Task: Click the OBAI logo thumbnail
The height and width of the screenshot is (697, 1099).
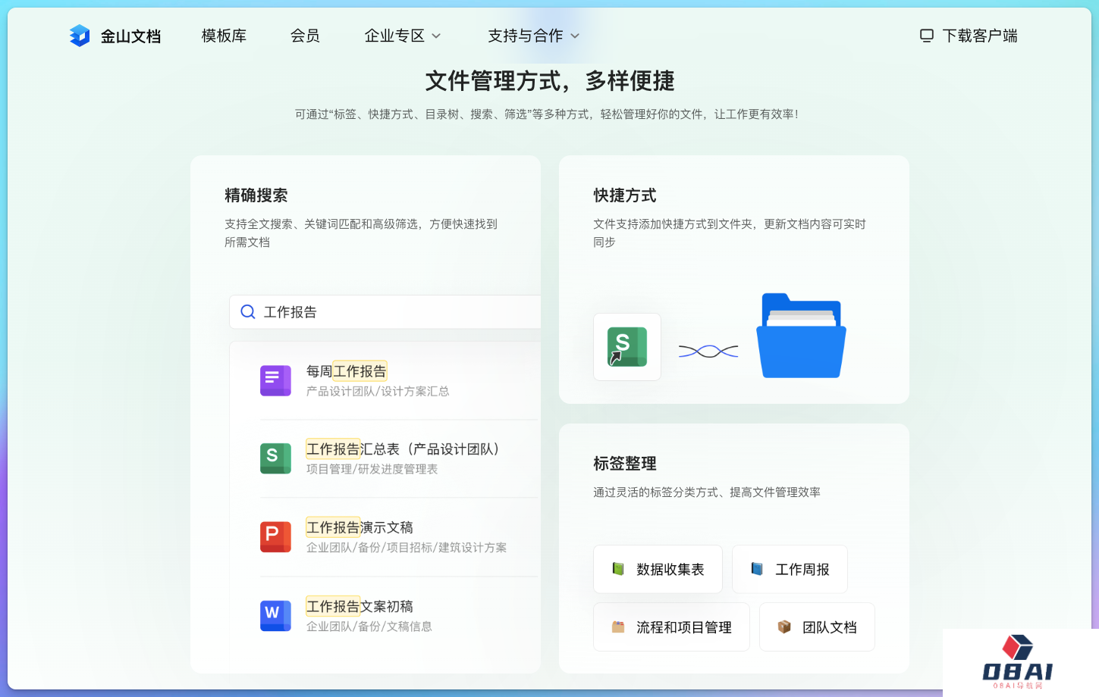Action: tap(1017, 661)
